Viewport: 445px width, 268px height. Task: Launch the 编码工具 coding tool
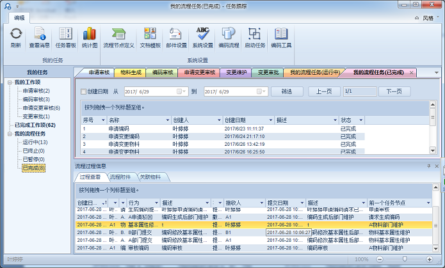(x=281, y=38)
